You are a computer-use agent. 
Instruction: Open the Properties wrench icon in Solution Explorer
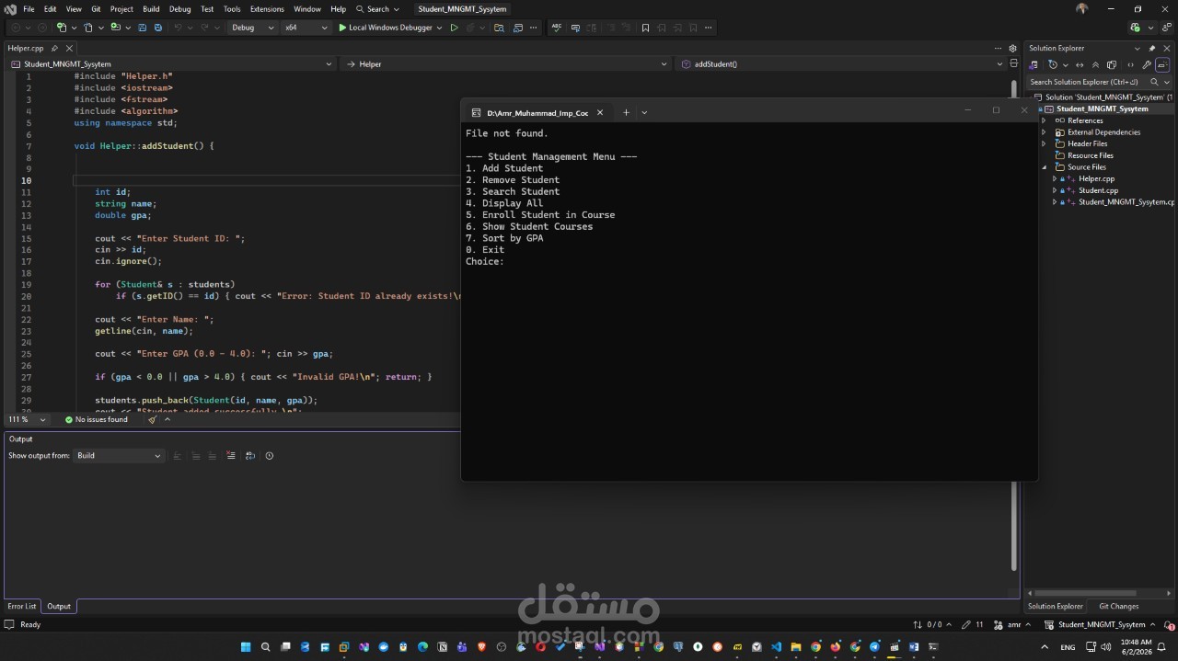[1147, 65]
